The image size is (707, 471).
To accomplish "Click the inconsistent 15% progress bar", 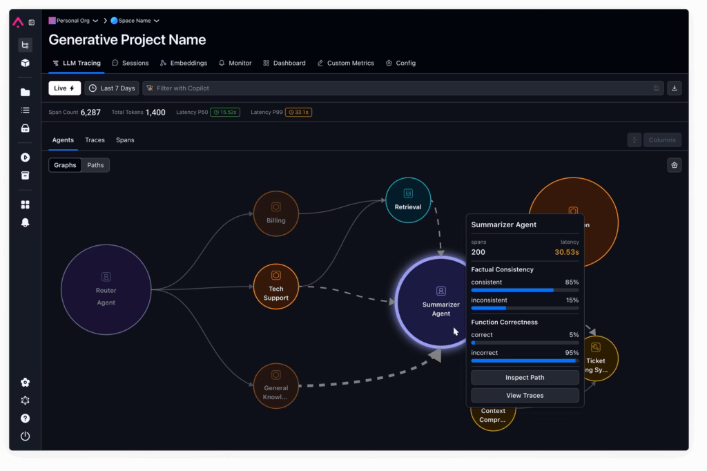I will pyautogui.click(x=525, y=308).
